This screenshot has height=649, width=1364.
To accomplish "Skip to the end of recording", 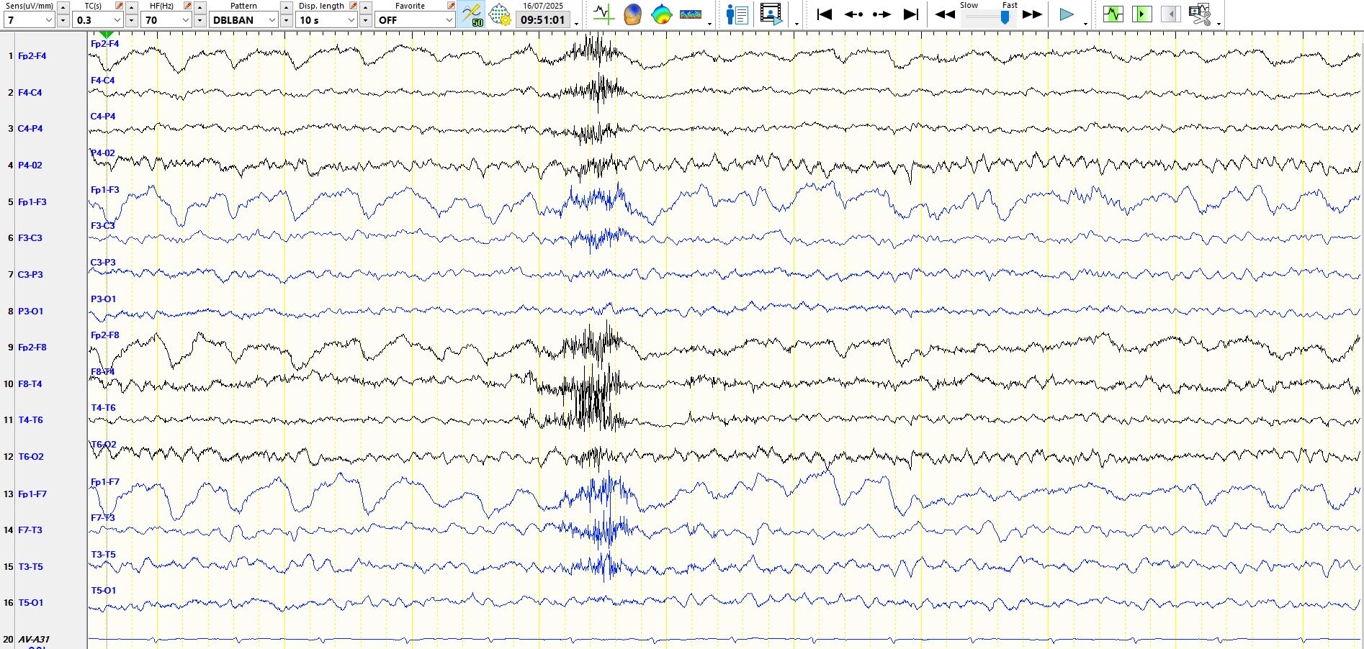I will point(911,14).
